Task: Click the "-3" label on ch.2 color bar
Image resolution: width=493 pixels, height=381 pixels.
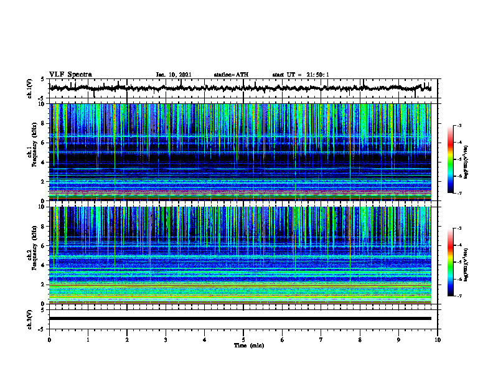Action: pos(459,228)
